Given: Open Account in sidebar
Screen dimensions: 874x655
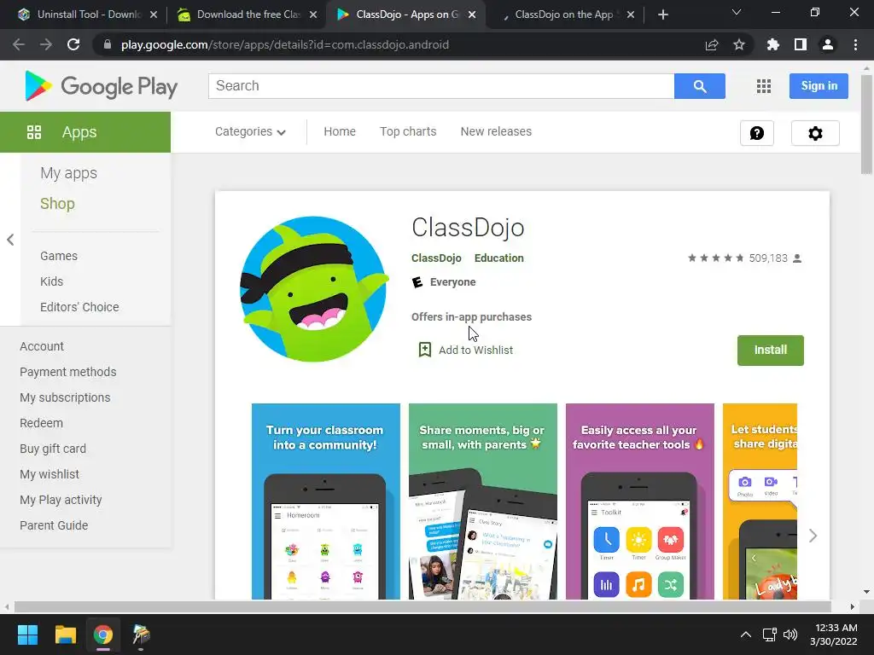Looking at the screenshot, I should coord(42,346).
